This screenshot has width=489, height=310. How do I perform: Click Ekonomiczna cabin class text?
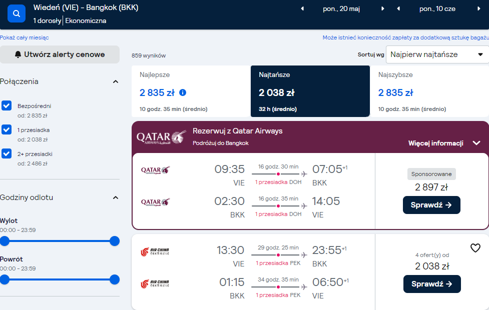pyautogui.click(x=86, y=21)
